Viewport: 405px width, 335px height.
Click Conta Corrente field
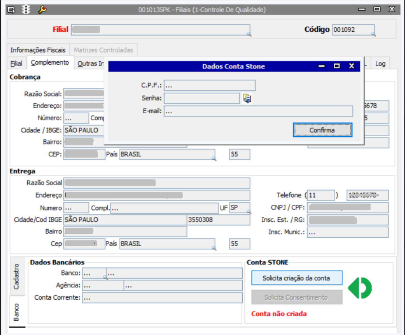point(162,298)
